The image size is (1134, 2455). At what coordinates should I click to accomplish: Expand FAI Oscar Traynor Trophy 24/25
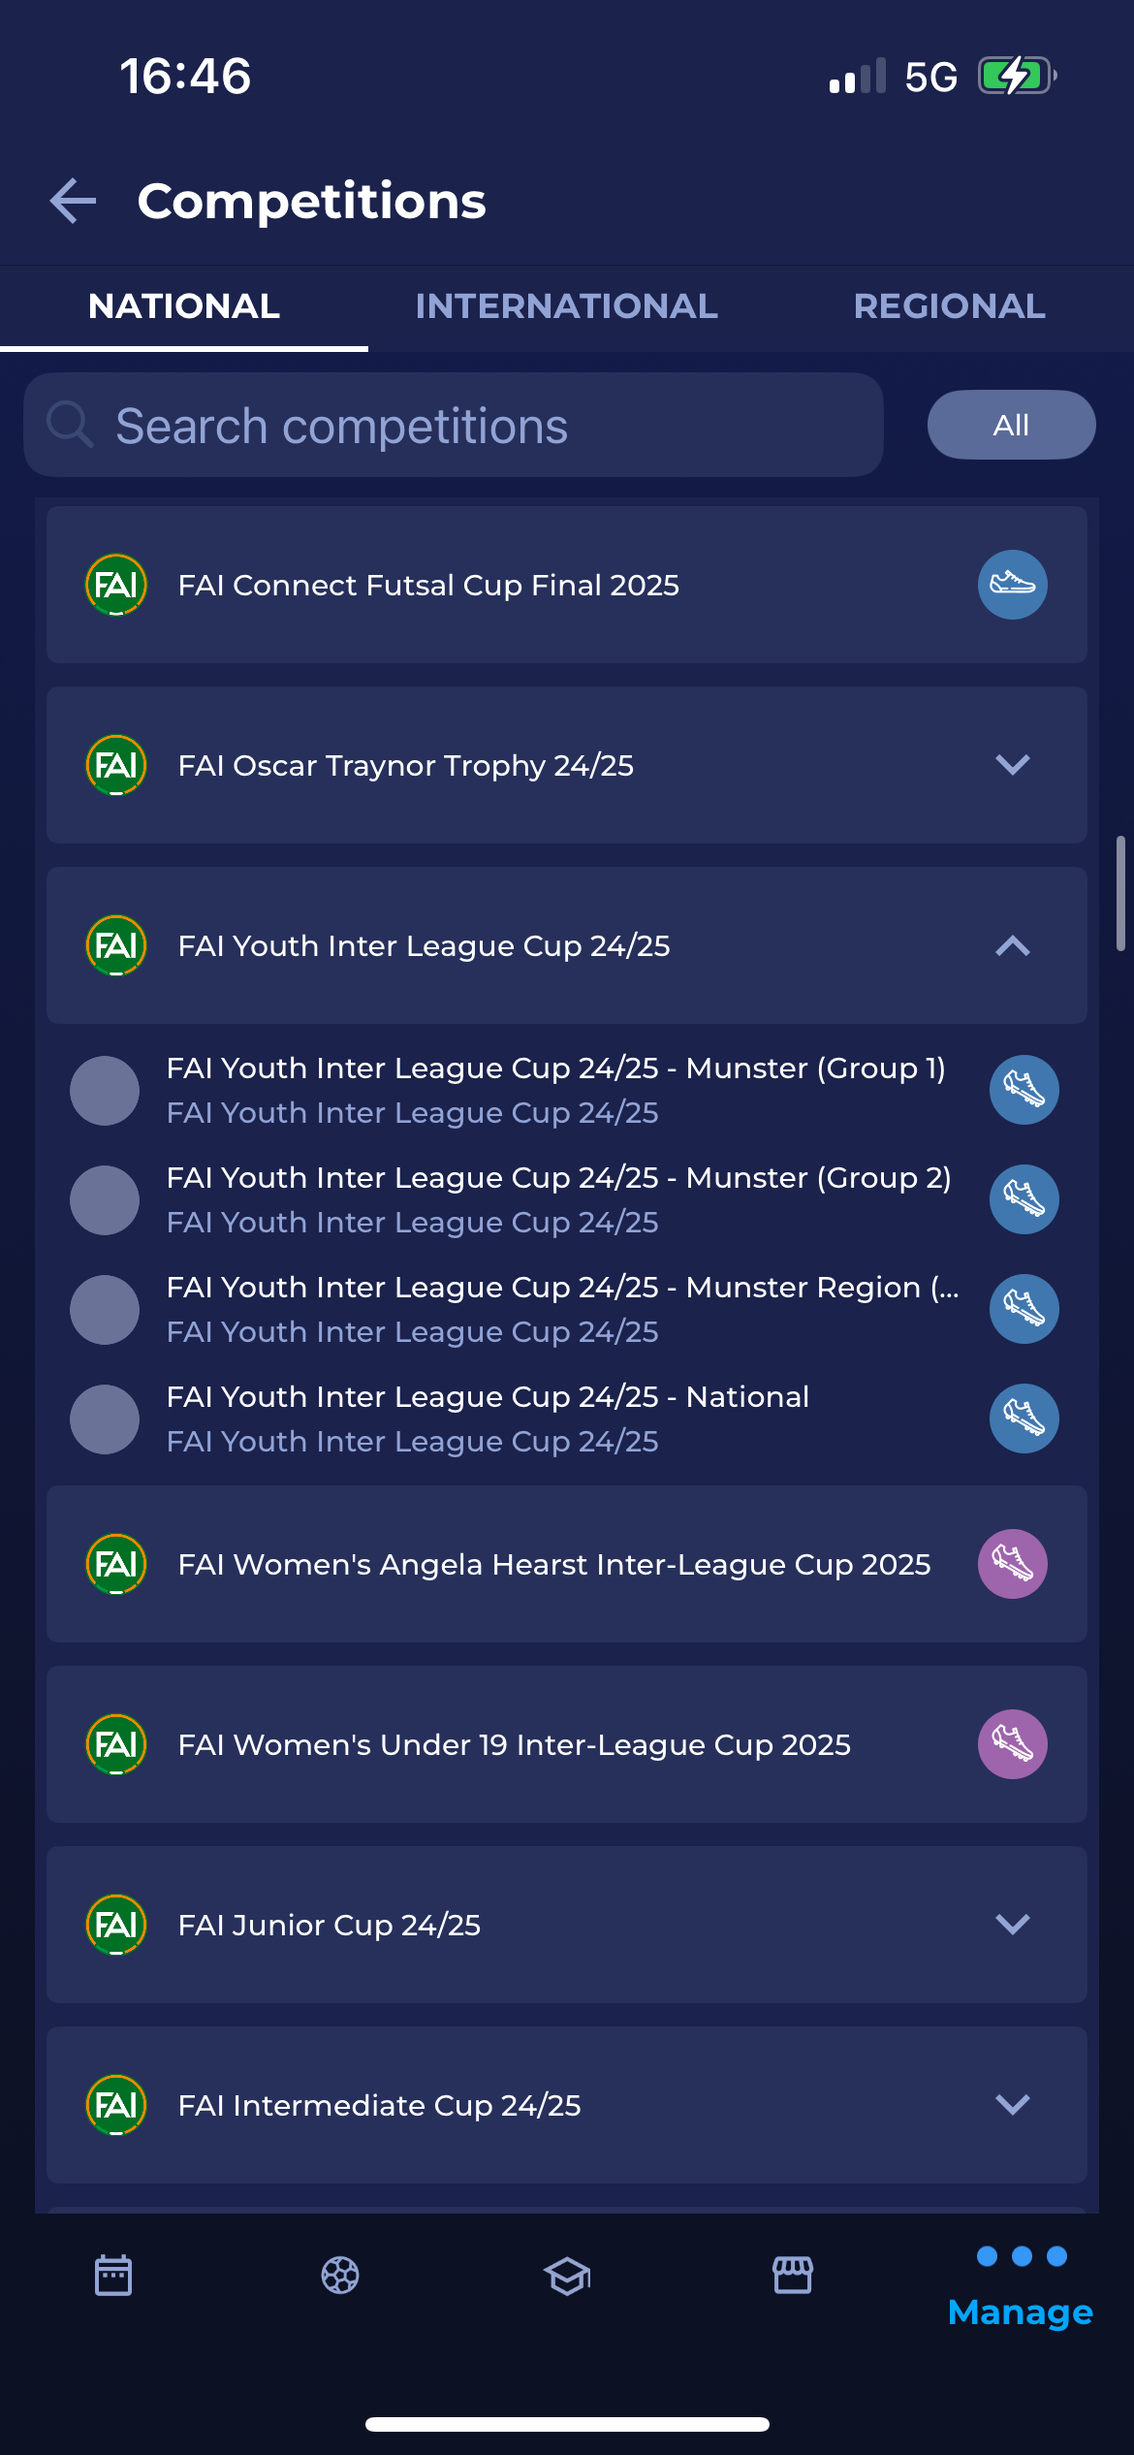point(1012,765)
